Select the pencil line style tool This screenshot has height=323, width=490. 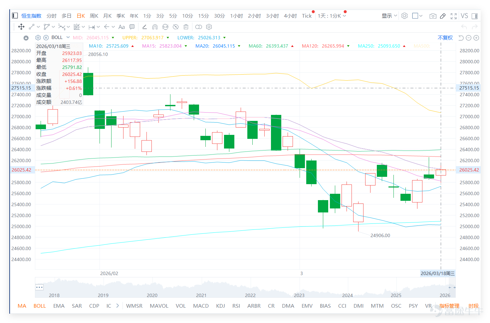click(144, 27)
